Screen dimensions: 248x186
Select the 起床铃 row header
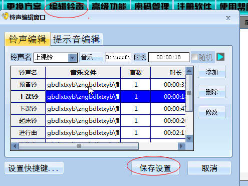coord(28,120)
